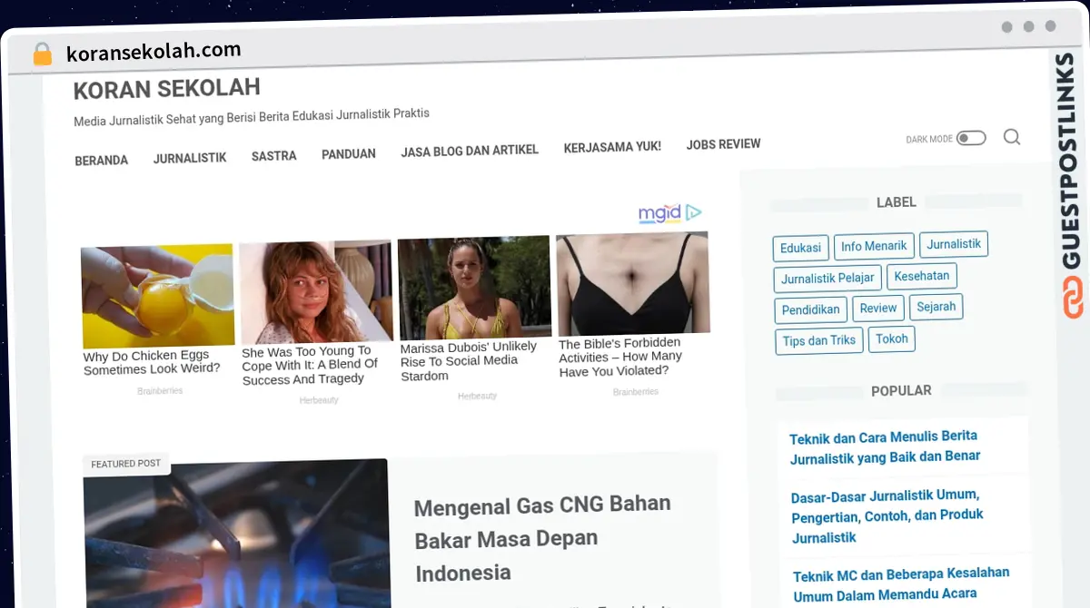Open 'Marissa Dubois' Unlikely Rise' headline
Image resolution: width=1090 pixels, height=608 pixels.
point(469,360)
